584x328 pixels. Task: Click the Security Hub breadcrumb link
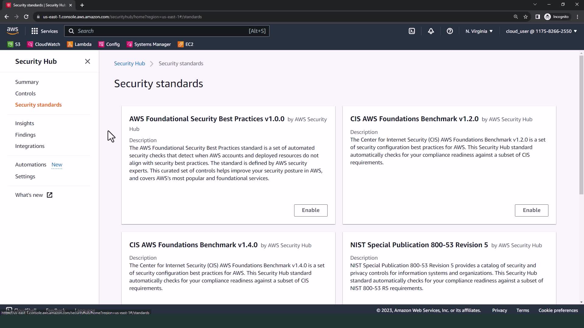pyautogui.click(x=129, y=63)
